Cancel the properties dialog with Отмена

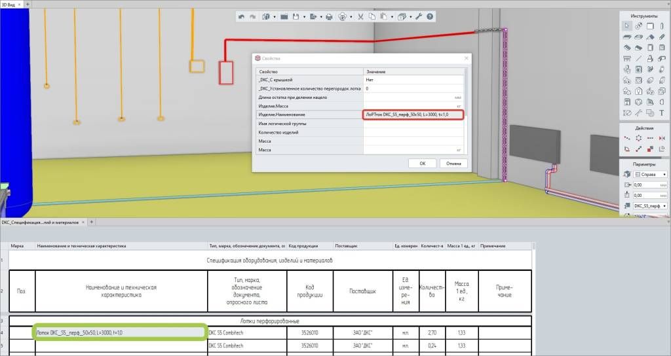point(453,163)
